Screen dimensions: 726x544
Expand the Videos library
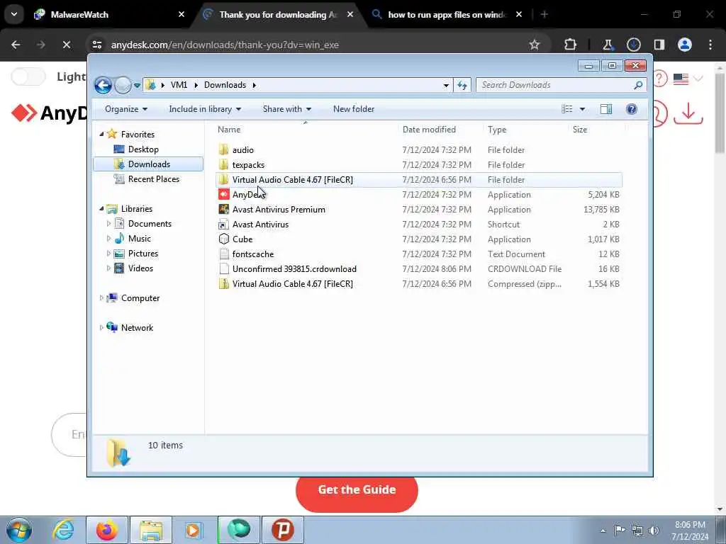point(108,268)
